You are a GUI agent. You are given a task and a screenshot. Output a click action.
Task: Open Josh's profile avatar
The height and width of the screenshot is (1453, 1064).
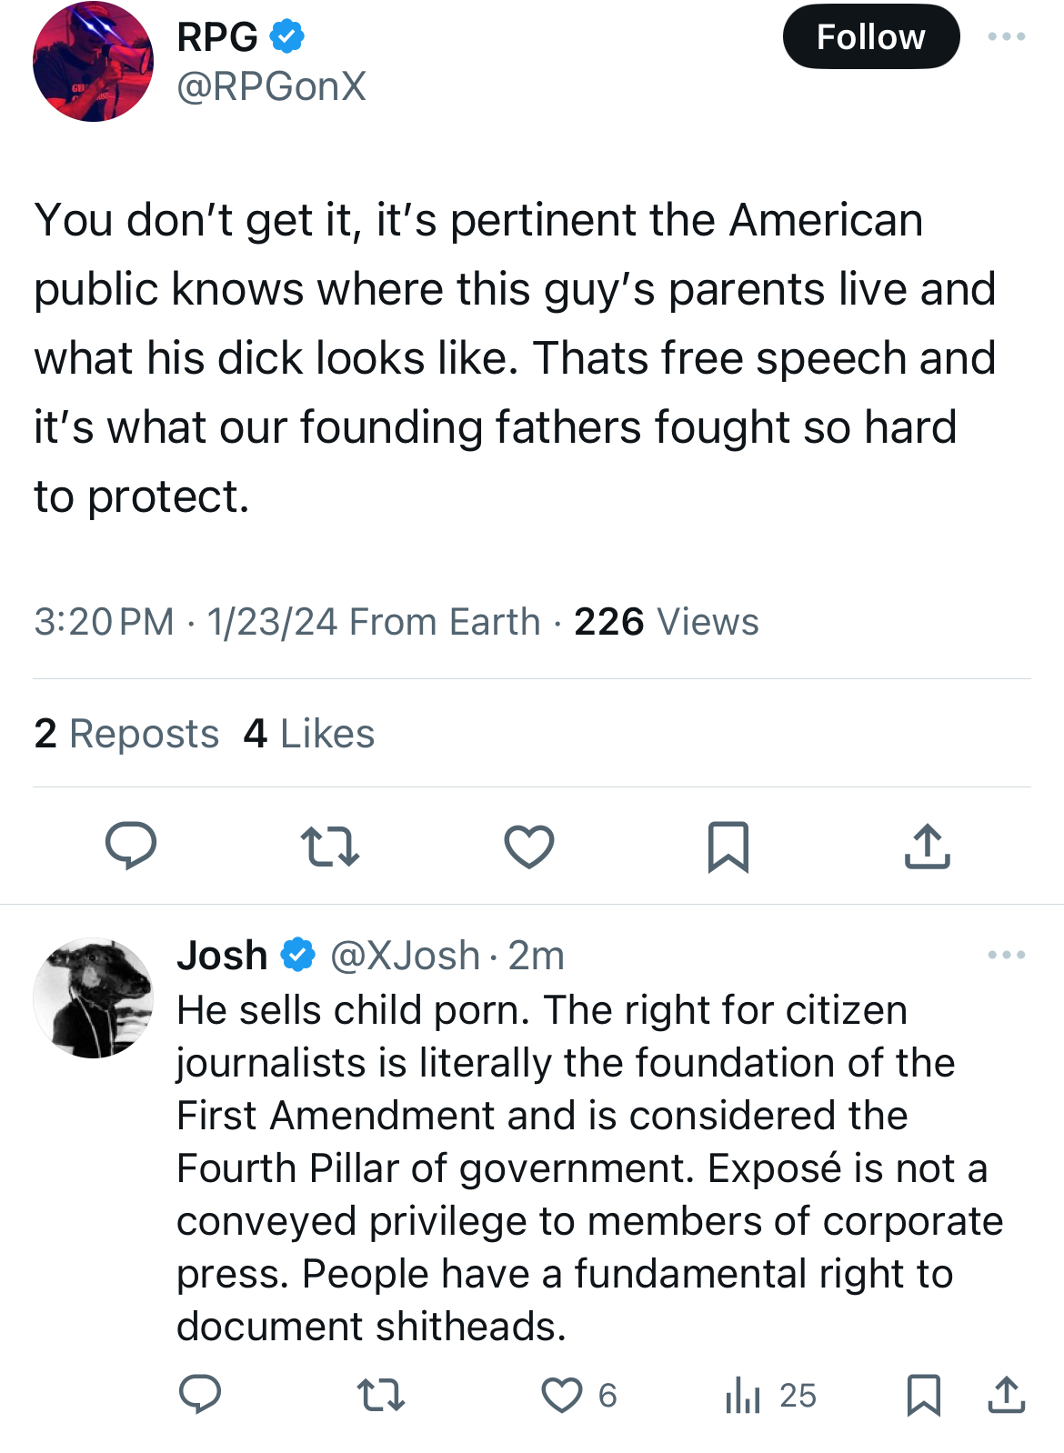[x=93, y=998]
